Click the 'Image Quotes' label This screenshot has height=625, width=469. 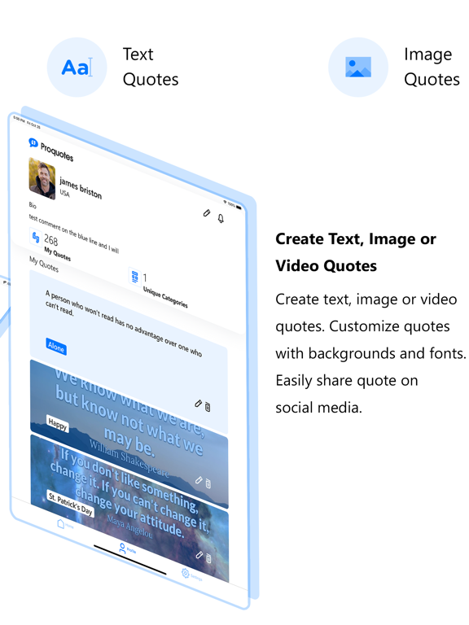(432, 67)
